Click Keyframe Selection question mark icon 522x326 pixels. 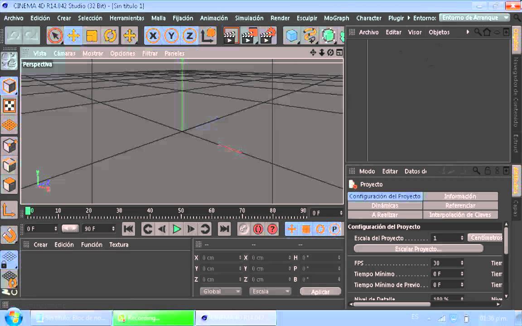pos(272,229)
